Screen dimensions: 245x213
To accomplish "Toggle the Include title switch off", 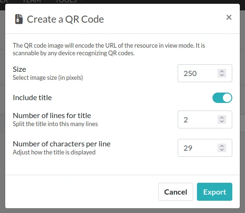I will (222, 98).
